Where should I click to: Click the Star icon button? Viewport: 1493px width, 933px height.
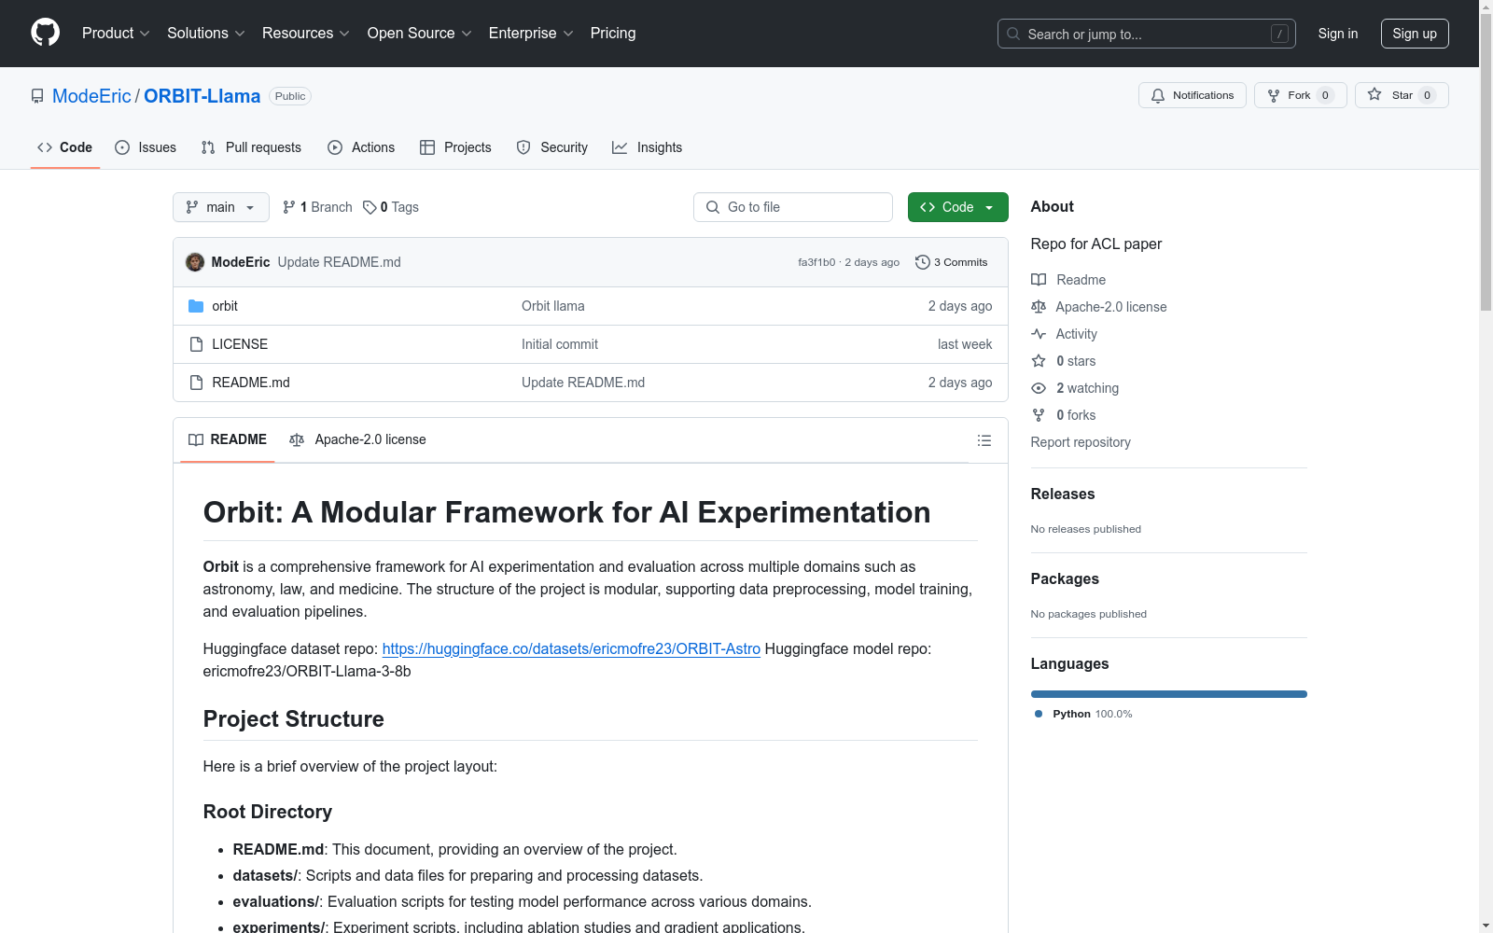pyautogui.click(x=1402, y=95)
